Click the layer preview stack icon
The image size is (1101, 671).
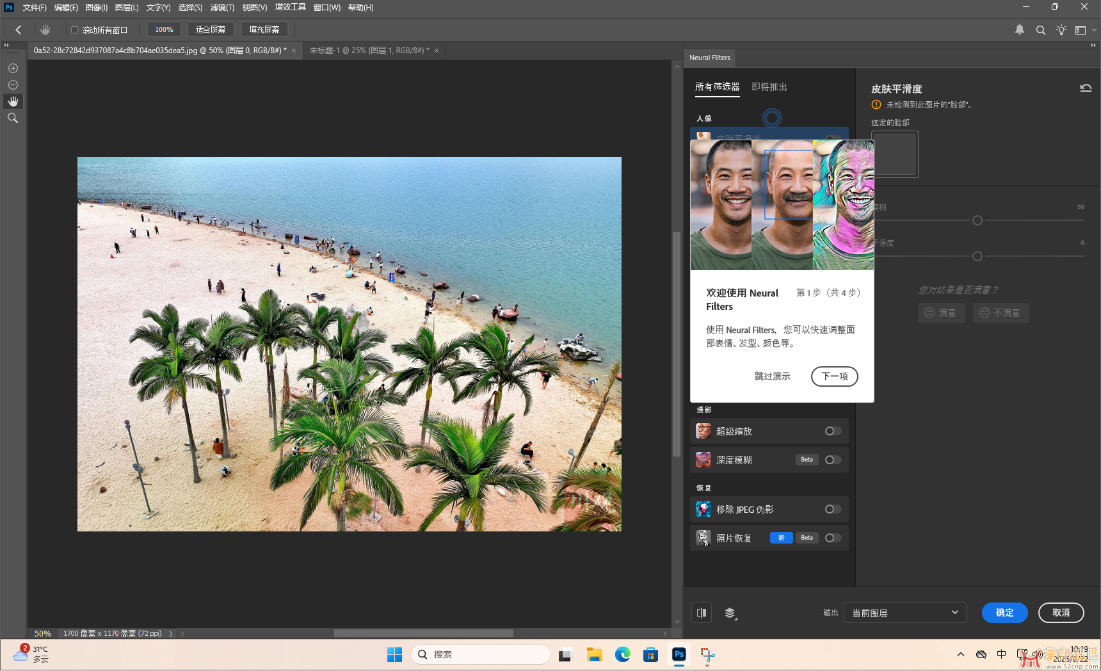click(730, 613)
